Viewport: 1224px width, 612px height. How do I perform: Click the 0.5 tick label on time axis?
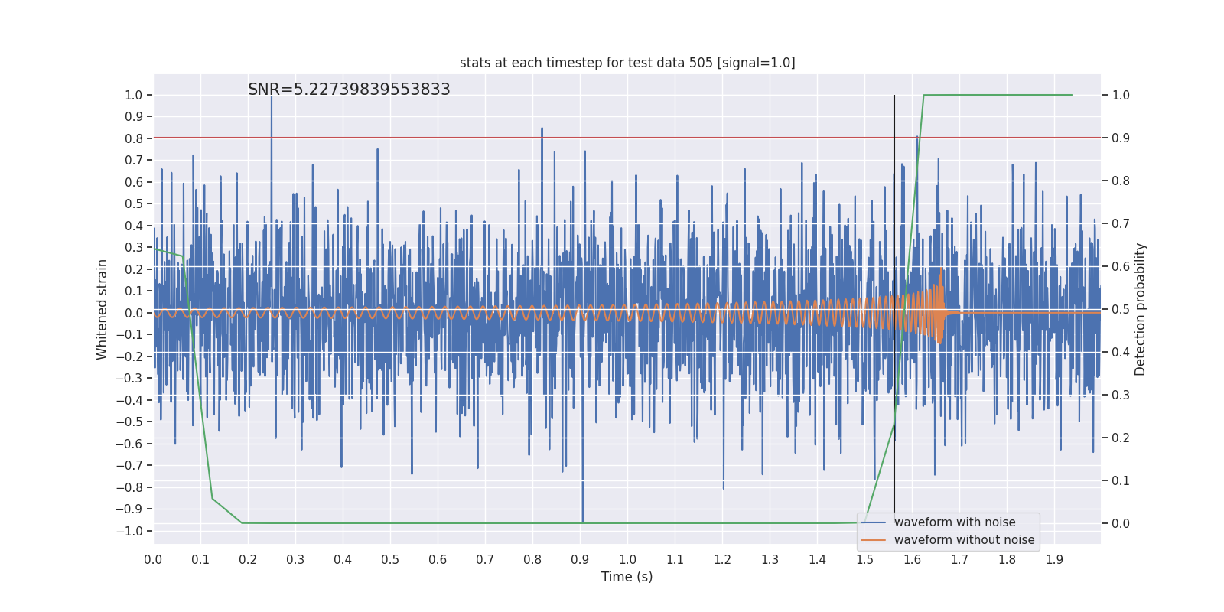390,560
